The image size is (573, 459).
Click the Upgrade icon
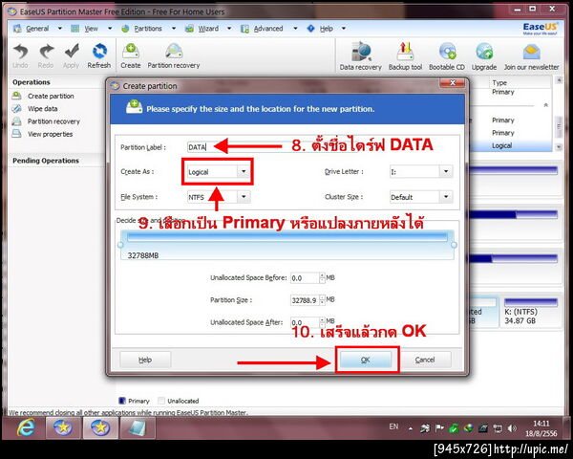484,56
